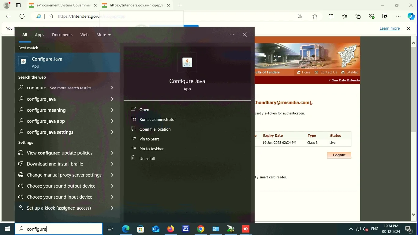Click the Logout button on tender page
418x235 pixels.
coord(339,155)
